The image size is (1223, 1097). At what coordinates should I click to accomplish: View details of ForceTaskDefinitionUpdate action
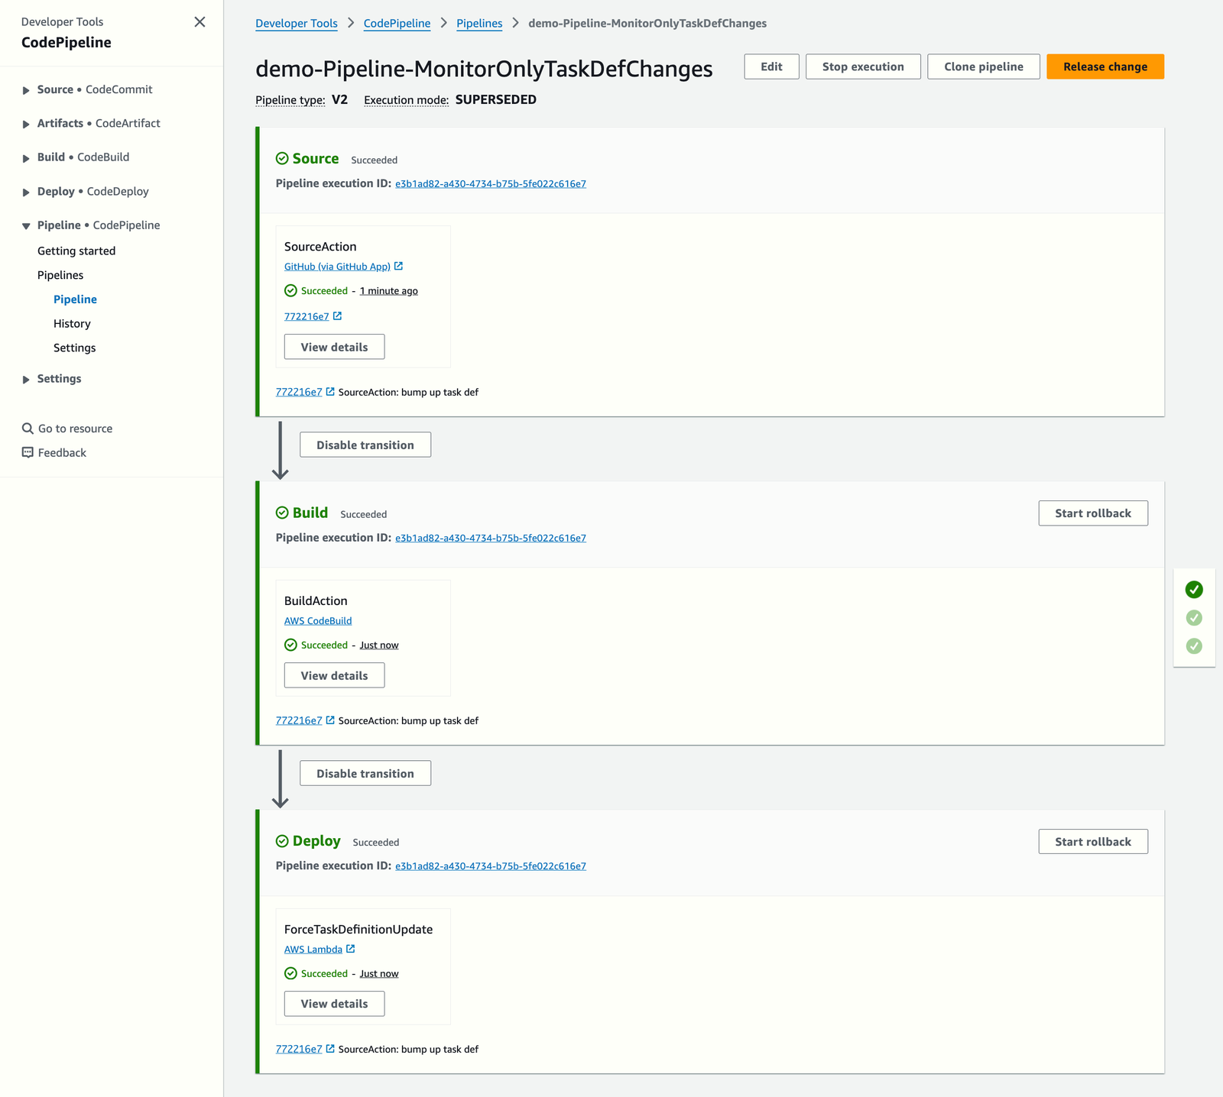click(x=333, y=1003)
